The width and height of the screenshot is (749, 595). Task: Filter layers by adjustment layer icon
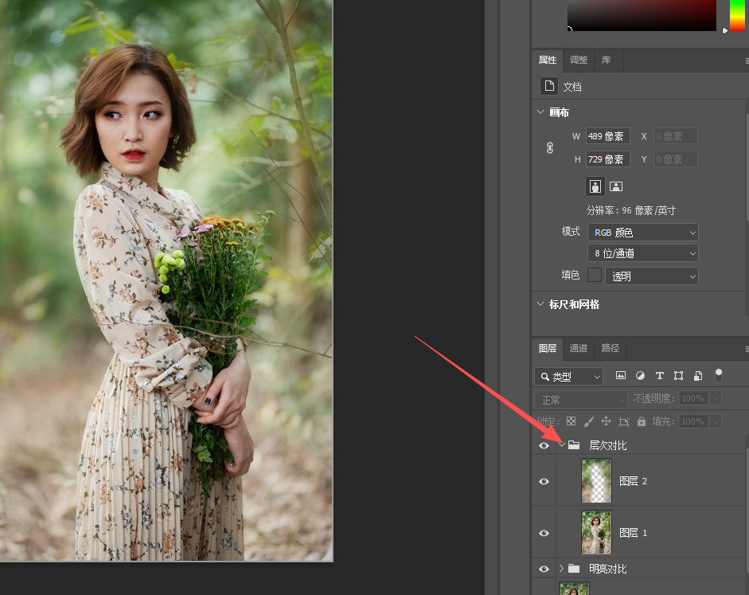click(x=640, y=376)
